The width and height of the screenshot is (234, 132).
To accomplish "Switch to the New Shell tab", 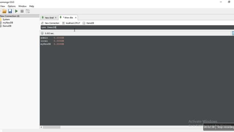I will [49, 18].
